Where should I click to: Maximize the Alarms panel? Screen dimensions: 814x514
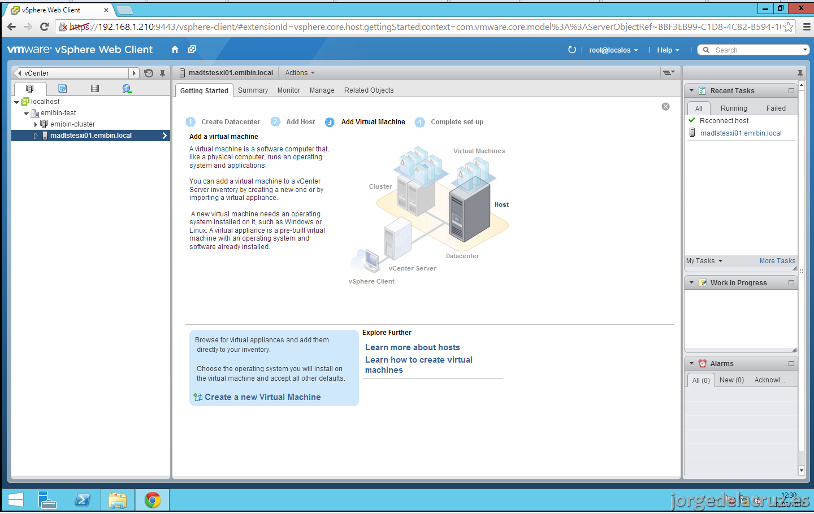[x=791, y=364]
